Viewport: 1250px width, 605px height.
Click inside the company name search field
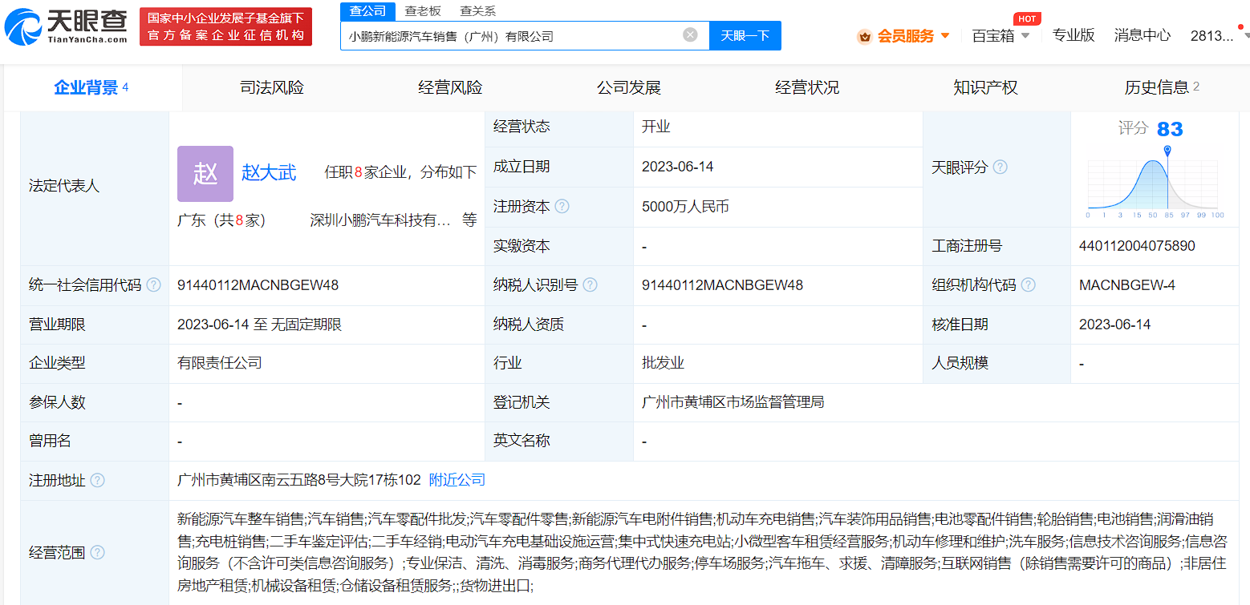click(x=513, y=35)
